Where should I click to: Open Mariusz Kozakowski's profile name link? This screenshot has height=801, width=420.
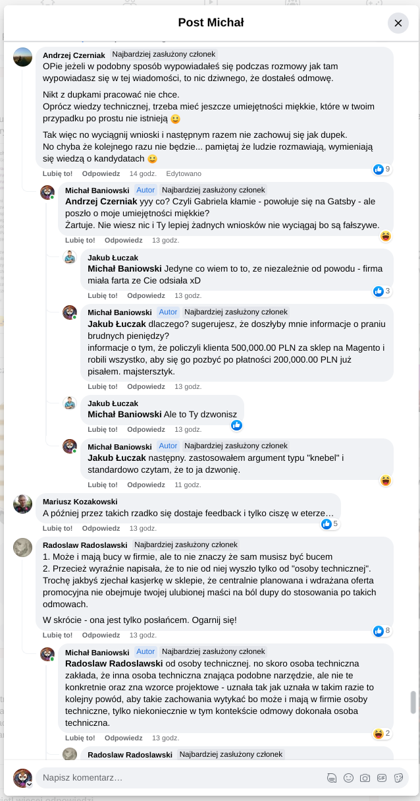point(80,502)
